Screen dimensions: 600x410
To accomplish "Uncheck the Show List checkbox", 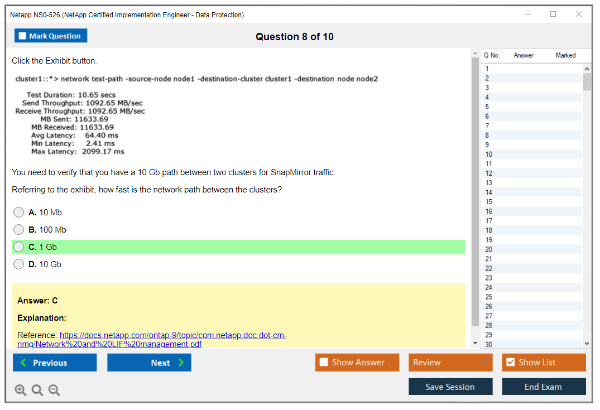I will [510, 363].
